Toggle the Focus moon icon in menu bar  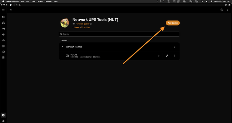(x=207, y=1)
